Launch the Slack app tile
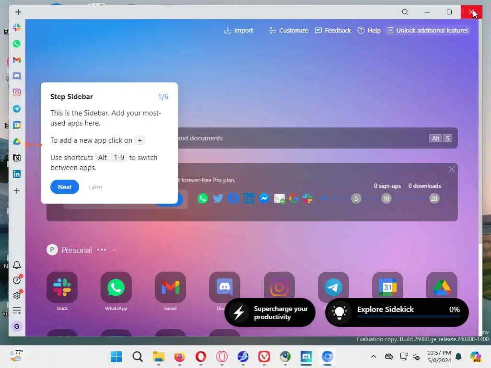491x368 pixels. tap(62, 287)
